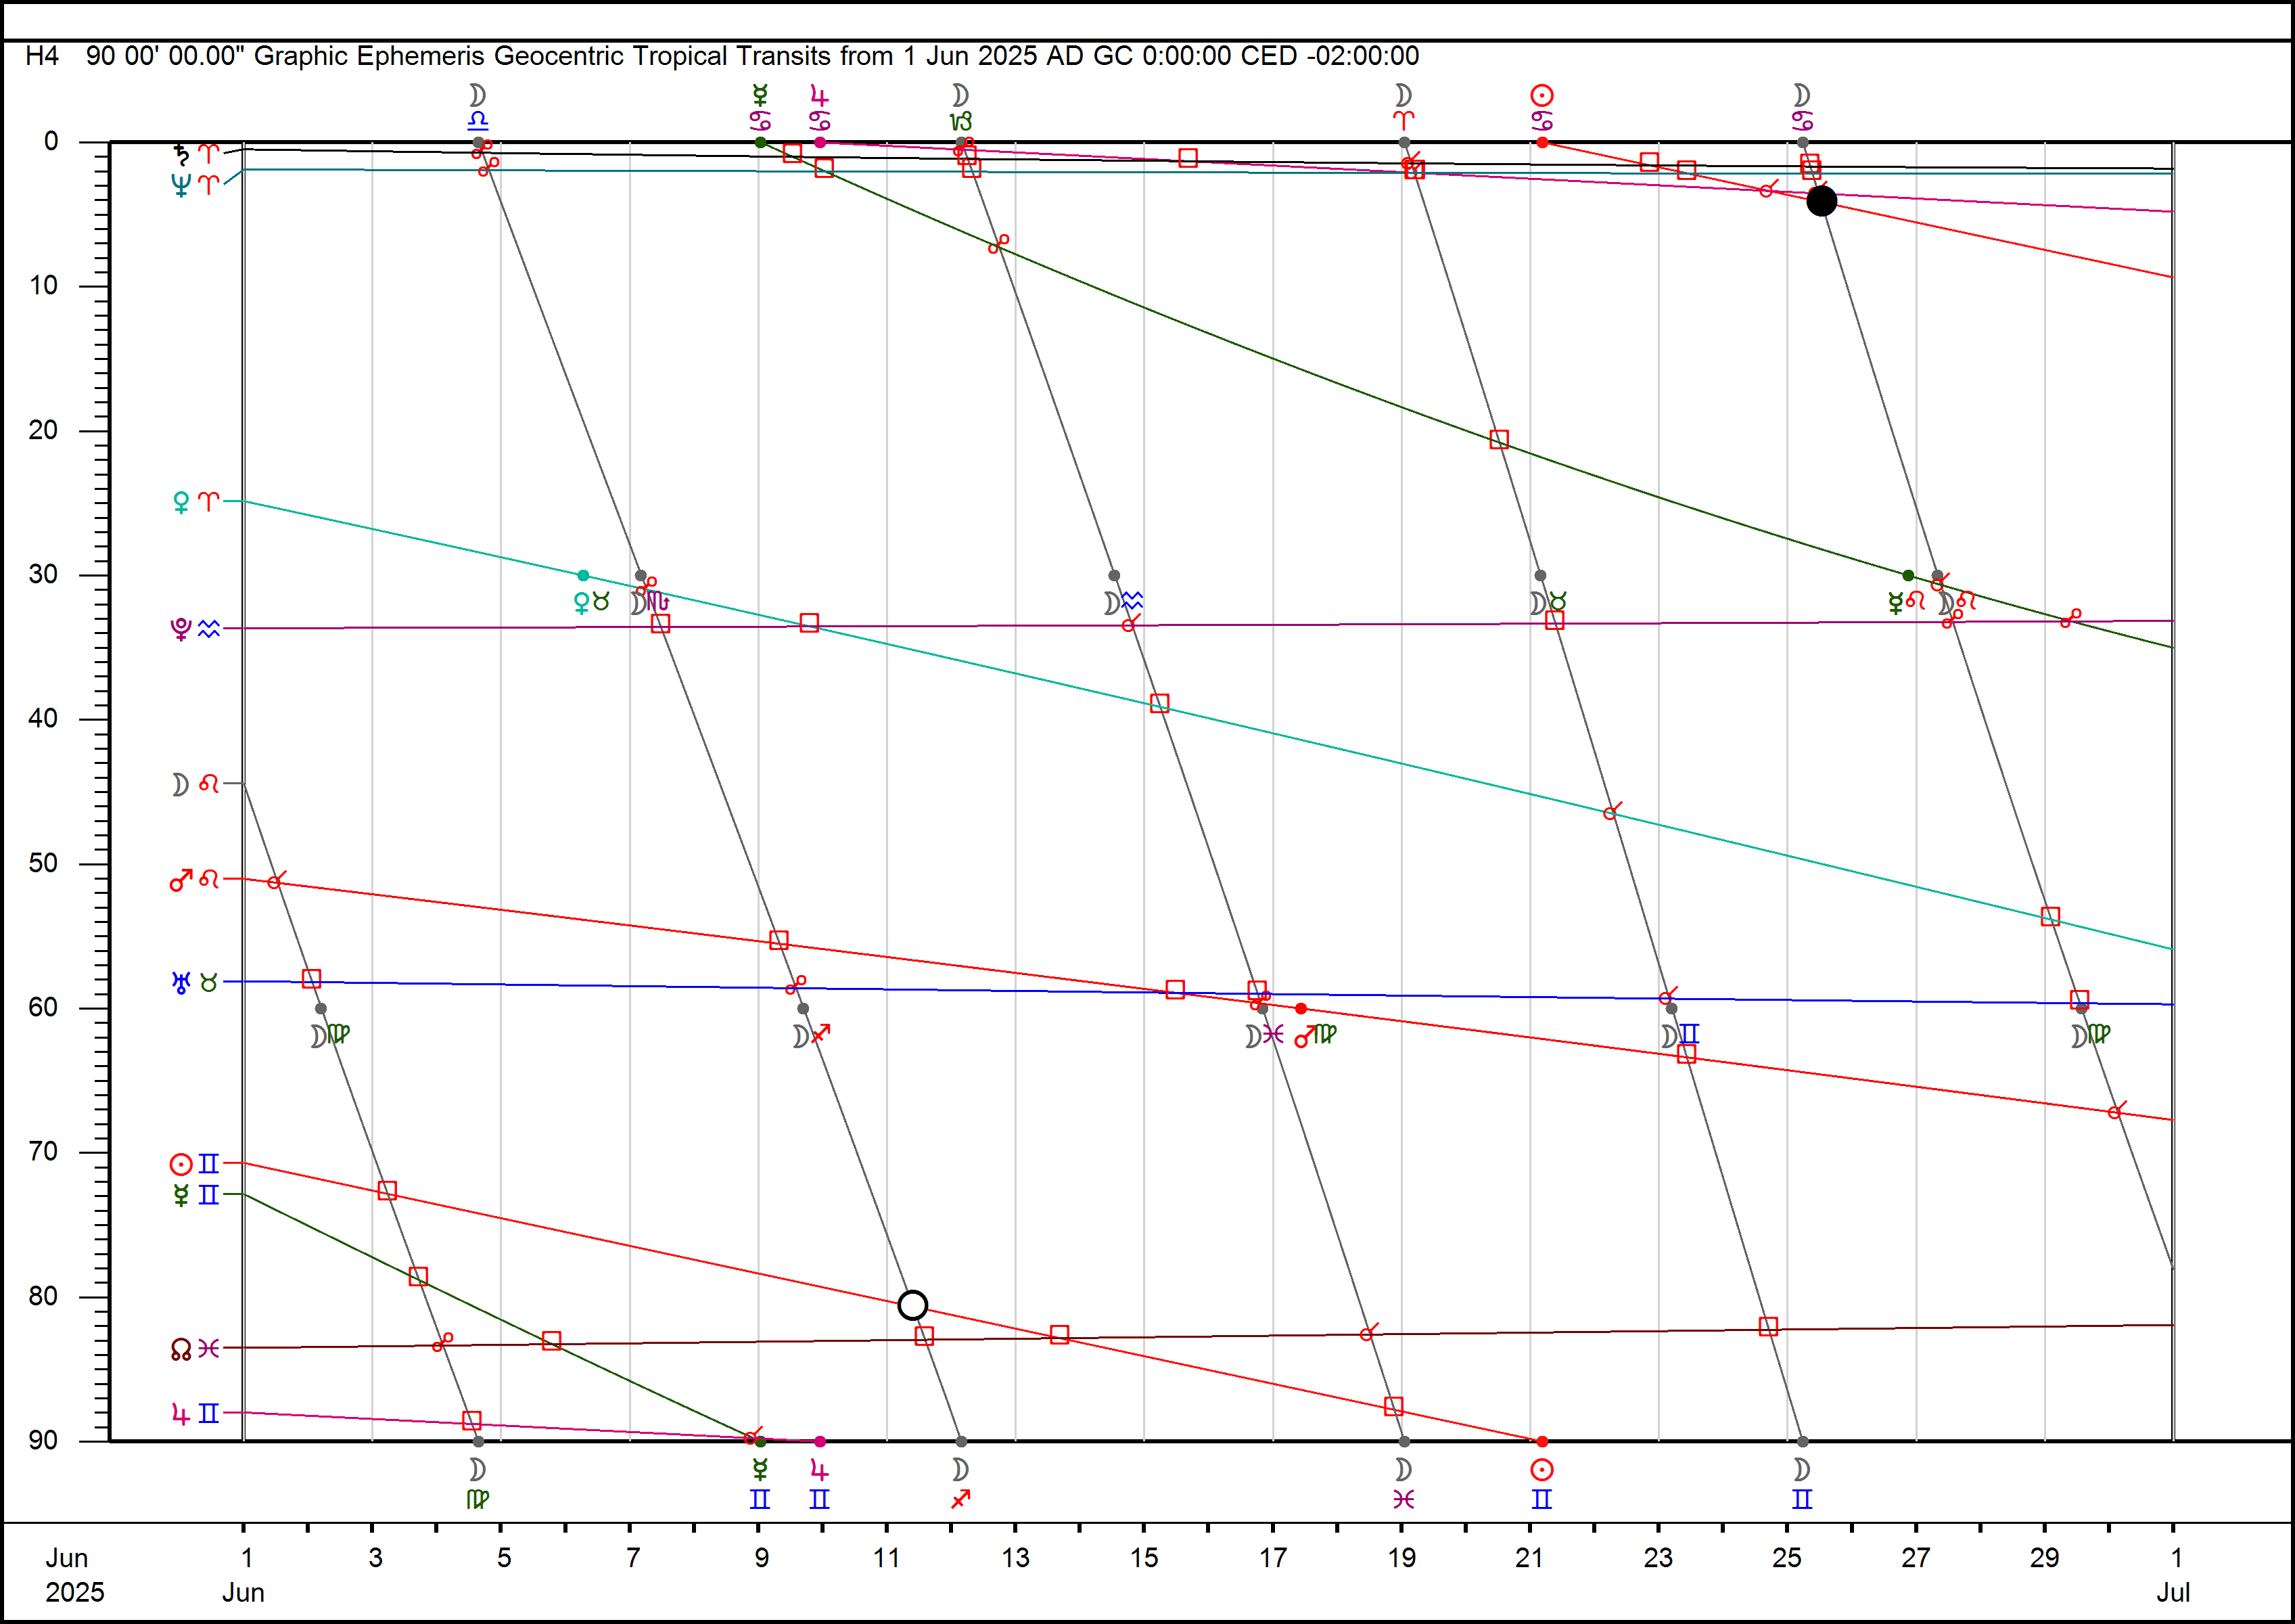Click the 21 date label on timeline
The width and height of the screenshot is (2295, 1624).
tap(1529, 1557)
